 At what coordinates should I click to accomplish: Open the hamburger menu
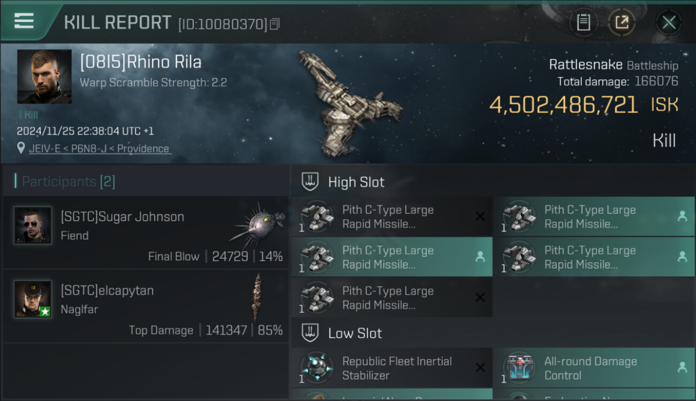pos(24,21)
